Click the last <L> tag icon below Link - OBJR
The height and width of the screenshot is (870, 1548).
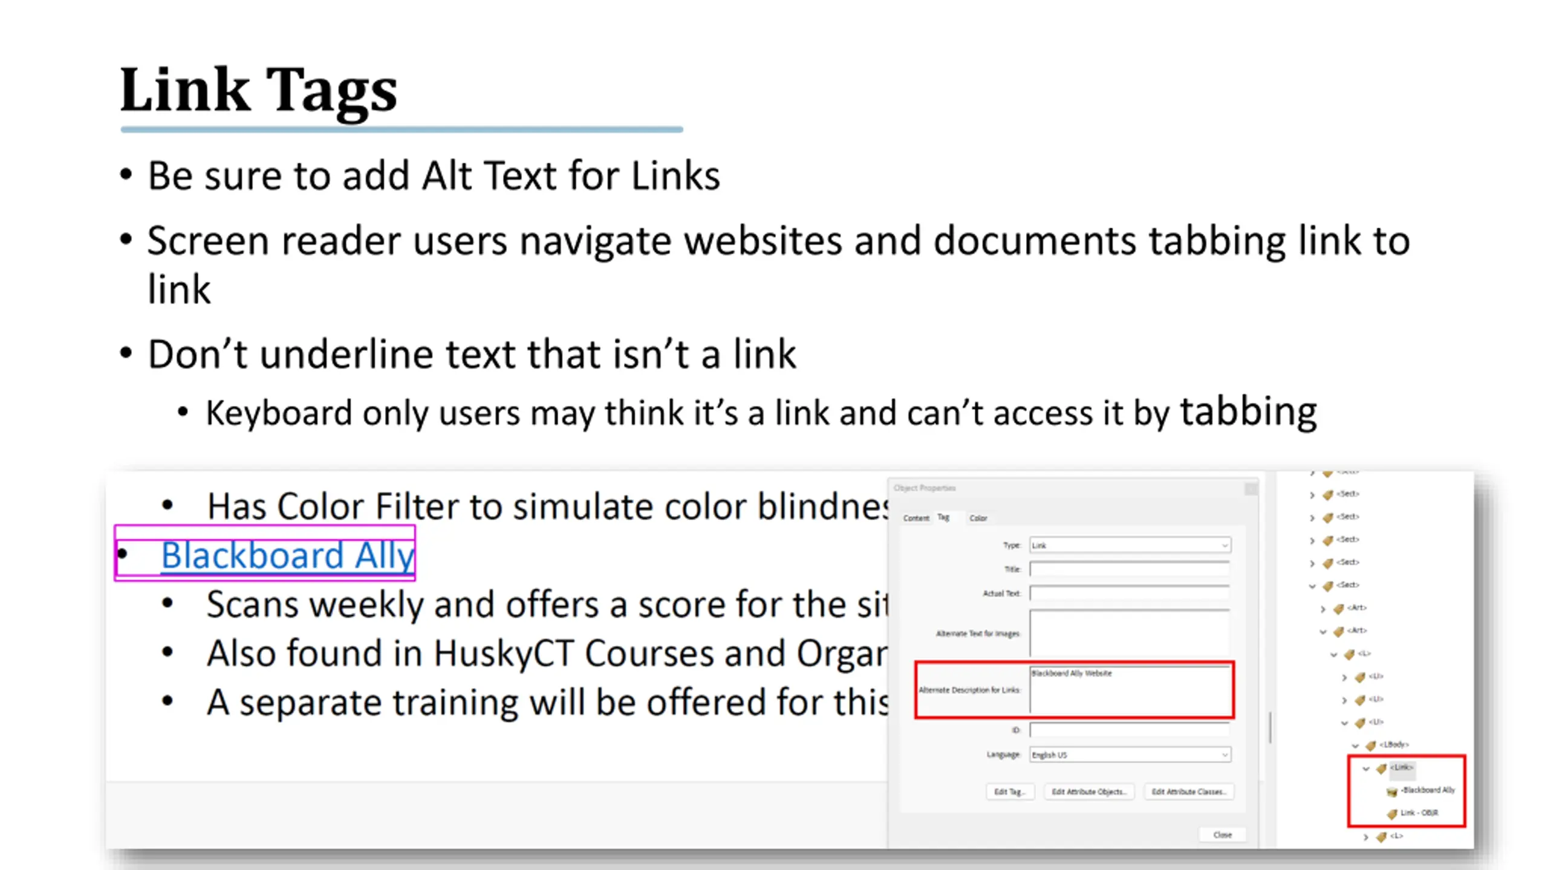(x=1381, y=837)
